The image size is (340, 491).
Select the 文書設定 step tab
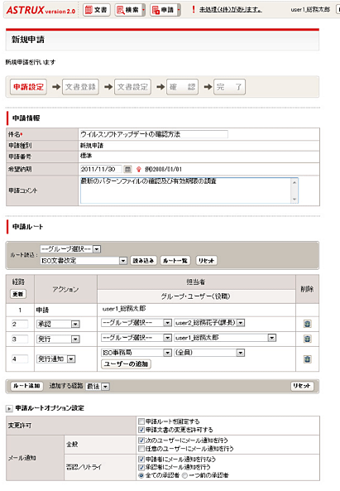tap(132, 87)
